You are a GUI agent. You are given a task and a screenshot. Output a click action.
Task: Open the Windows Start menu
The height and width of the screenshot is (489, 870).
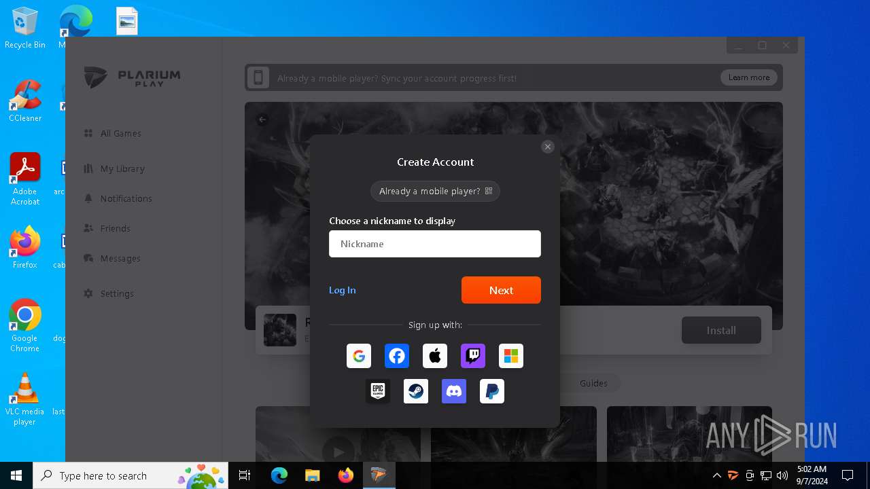click(x=16, y=475)
